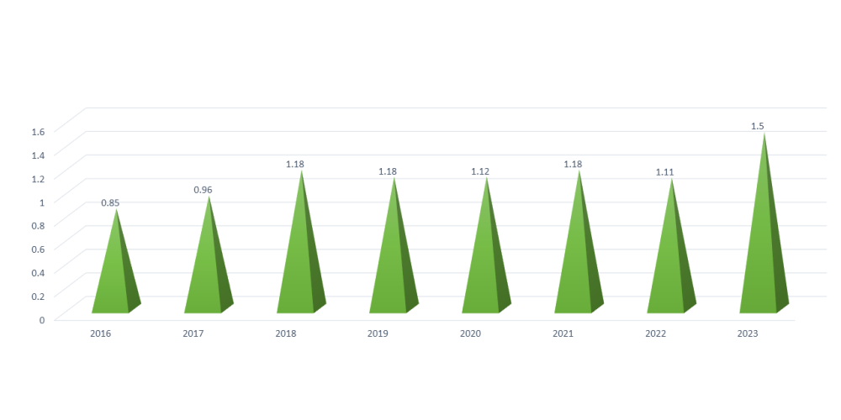Select the 1.6 vertical axis value
The height and width of the screenshot is (420, 841).
[x=38, y=131]
